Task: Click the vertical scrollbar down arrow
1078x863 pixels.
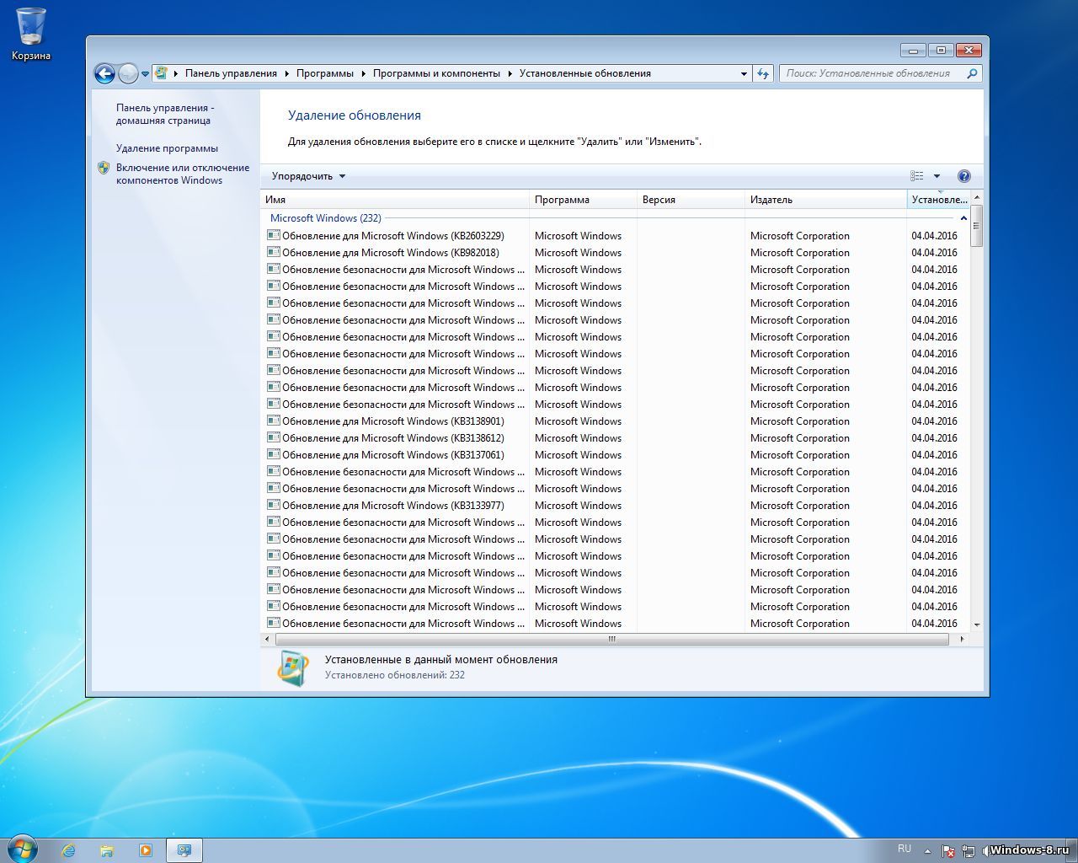Action: (x=977, y=624)
